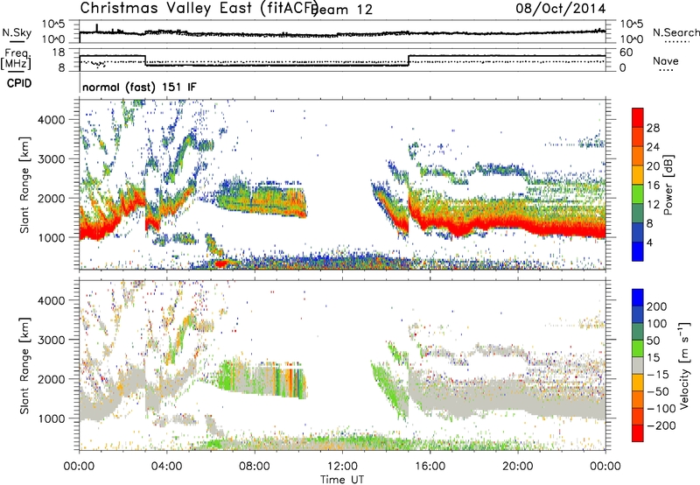
Task: Click the '60' Nave axis value
Action: (x=626, y=53)
